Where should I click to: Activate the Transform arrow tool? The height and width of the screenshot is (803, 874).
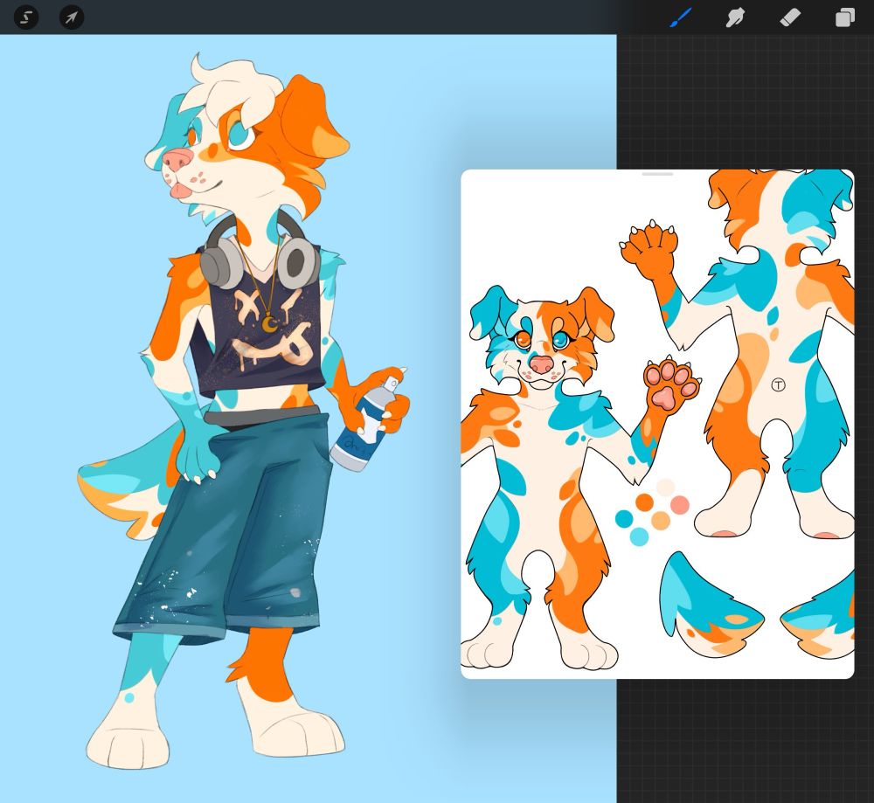click(x=72, y=17)
